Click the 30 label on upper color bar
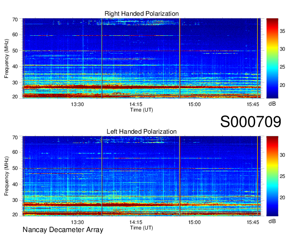Viewport: 290px width, 235px height. (x=282, y=49)
